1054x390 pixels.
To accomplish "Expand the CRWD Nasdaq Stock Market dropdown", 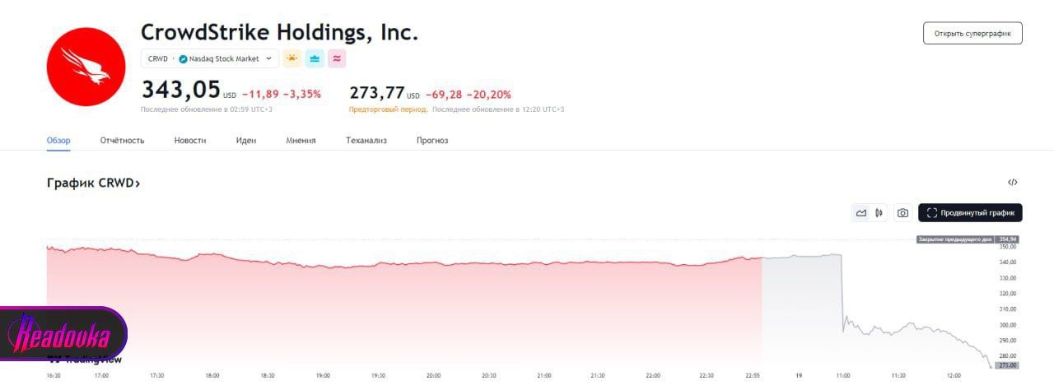I will (x=268, y=59).
